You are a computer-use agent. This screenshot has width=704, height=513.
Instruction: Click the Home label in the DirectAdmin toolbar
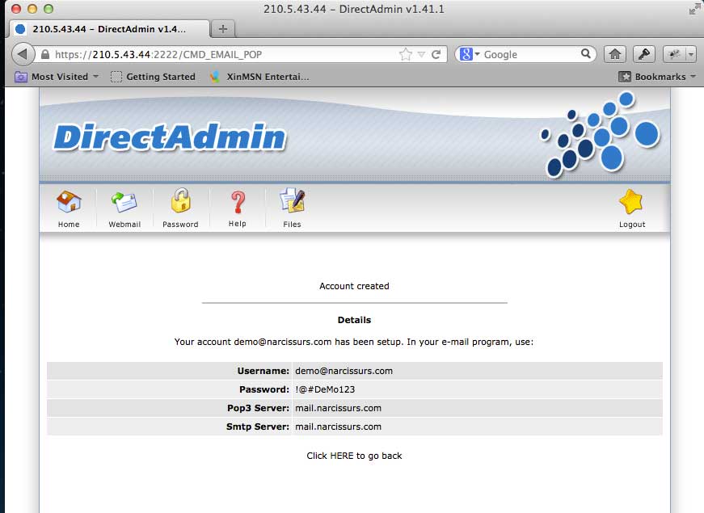click(69, 225)
